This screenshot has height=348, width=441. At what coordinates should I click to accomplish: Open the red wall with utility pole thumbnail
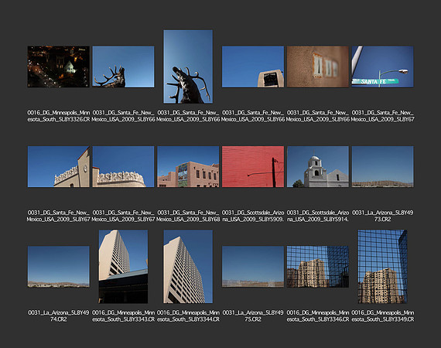(x=253, y=167)
